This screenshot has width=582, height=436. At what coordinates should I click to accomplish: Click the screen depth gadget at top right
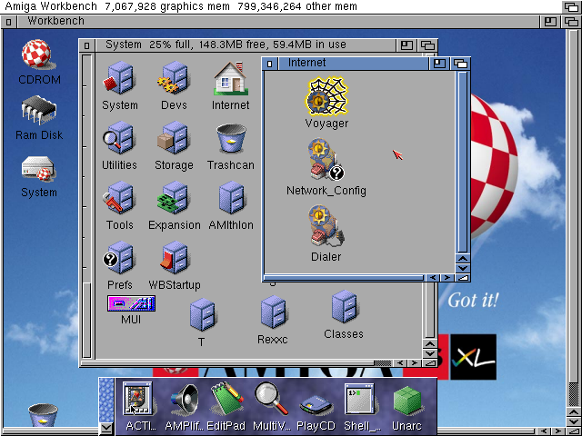[571, 6]
